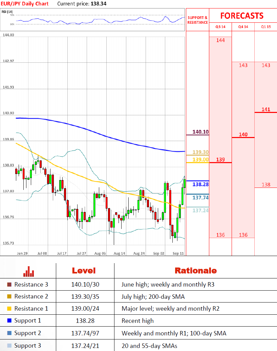Select the Resistance 2 row label
The image size is (277, 351).
31,296
